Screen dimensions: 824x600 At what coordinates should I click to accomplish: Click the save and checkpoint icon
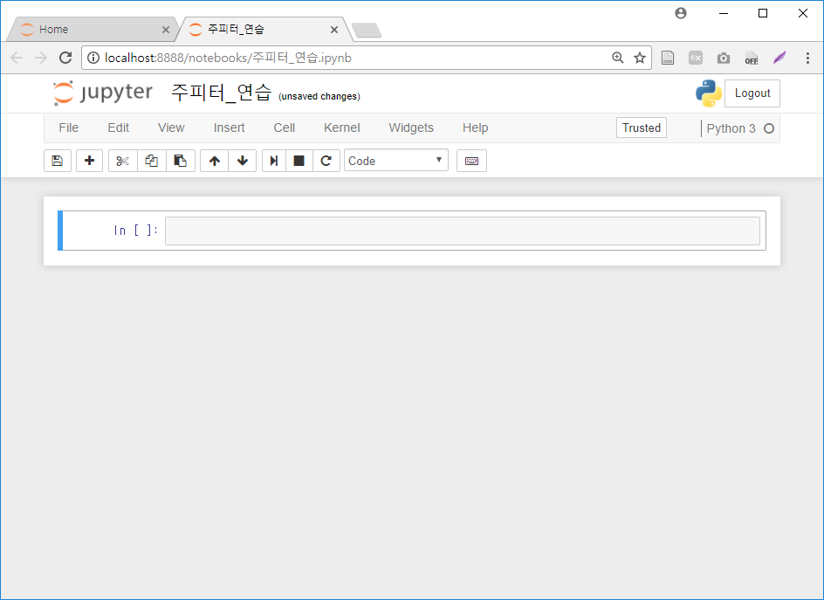[x=58, y=161]
